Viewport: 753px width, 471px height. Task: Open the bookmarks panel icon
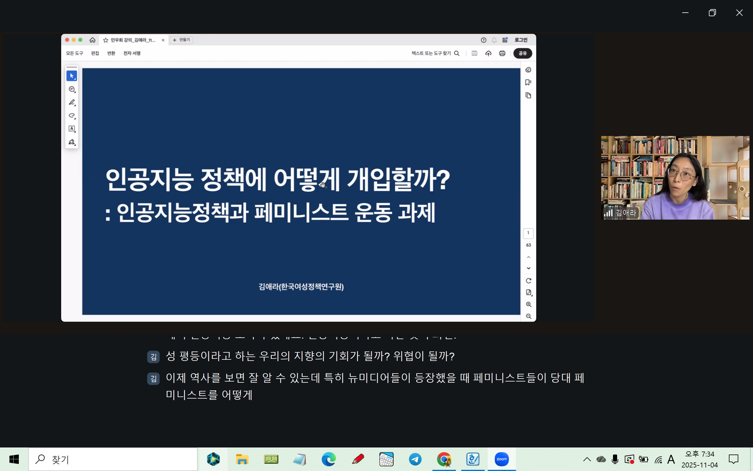[x=528, y=82]
